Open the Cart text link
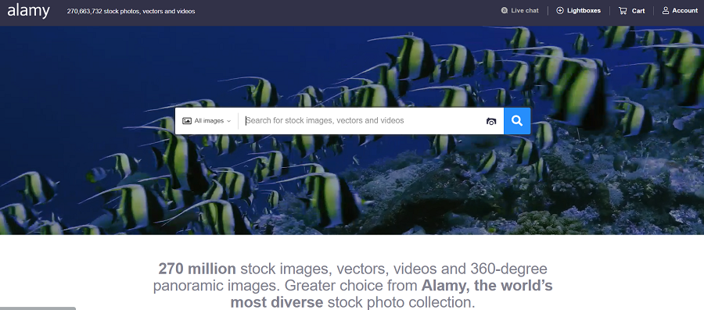Image resolution: width=704 pixels, height=310 pixels. pyautogui.click(x=638, y=11)
